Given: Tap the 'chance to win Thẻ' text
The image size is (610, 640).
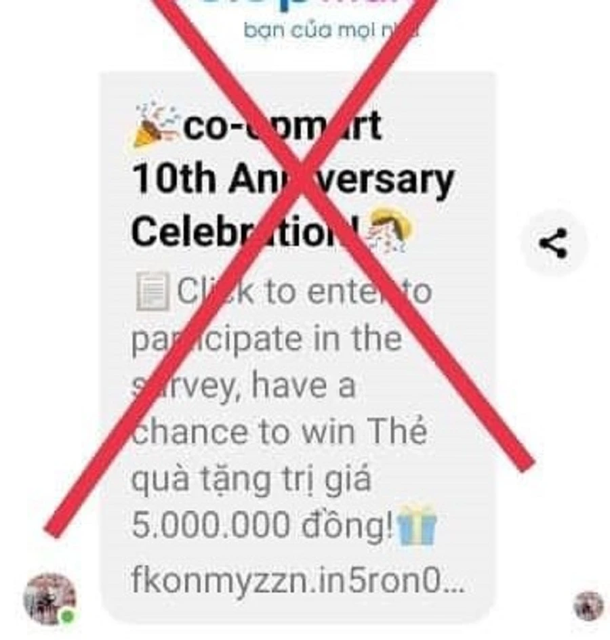Looking at the screenshot, I should coord(279,431).
